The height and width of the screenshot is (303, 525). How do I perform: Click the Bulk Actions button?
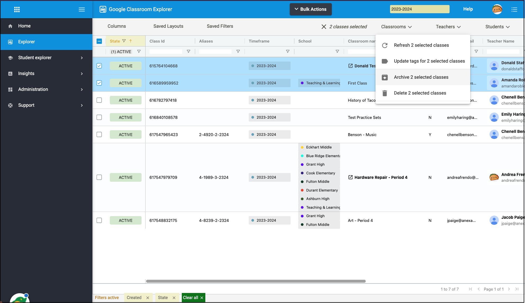(310, 9)
